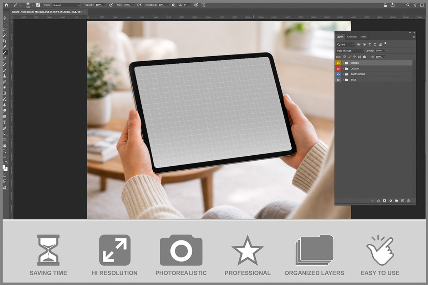Create a new layer icon

tap(403, 201)
